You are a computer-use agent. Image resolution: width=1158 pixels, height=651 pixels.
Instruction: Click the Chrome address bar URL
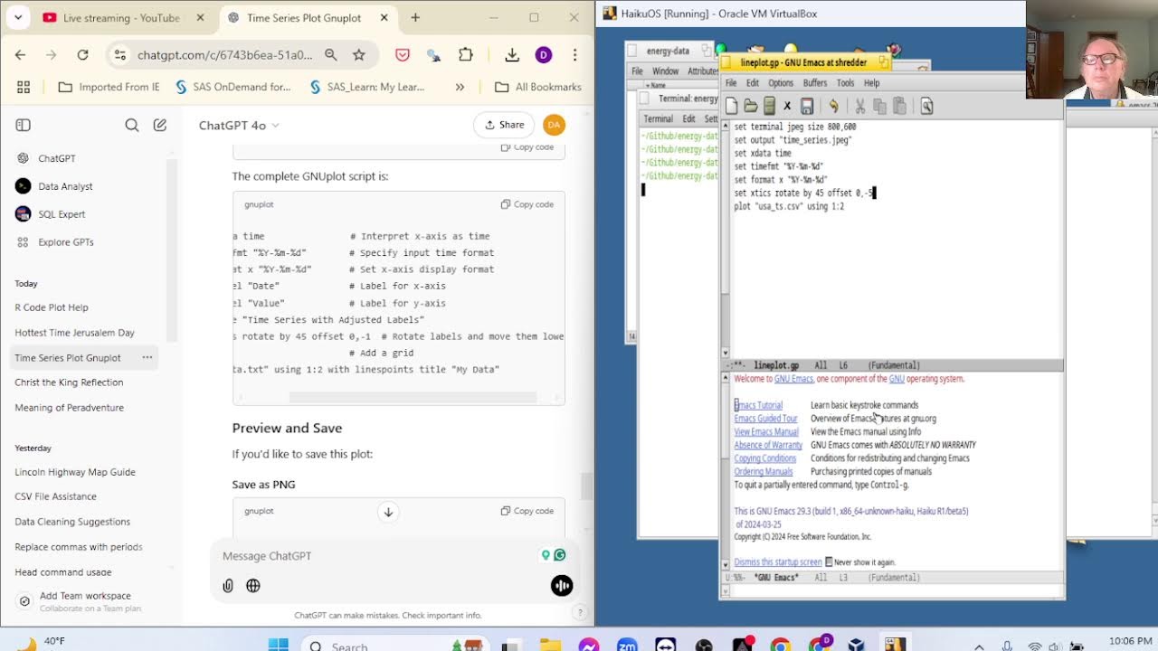click(x=224, y=55)
